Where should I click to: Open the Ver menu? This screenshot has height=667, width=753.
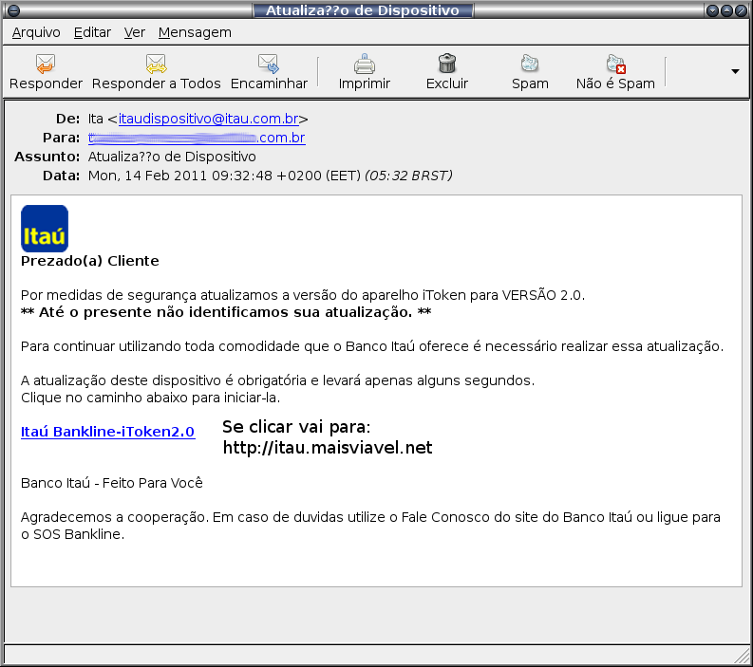[x=135, y=32]
